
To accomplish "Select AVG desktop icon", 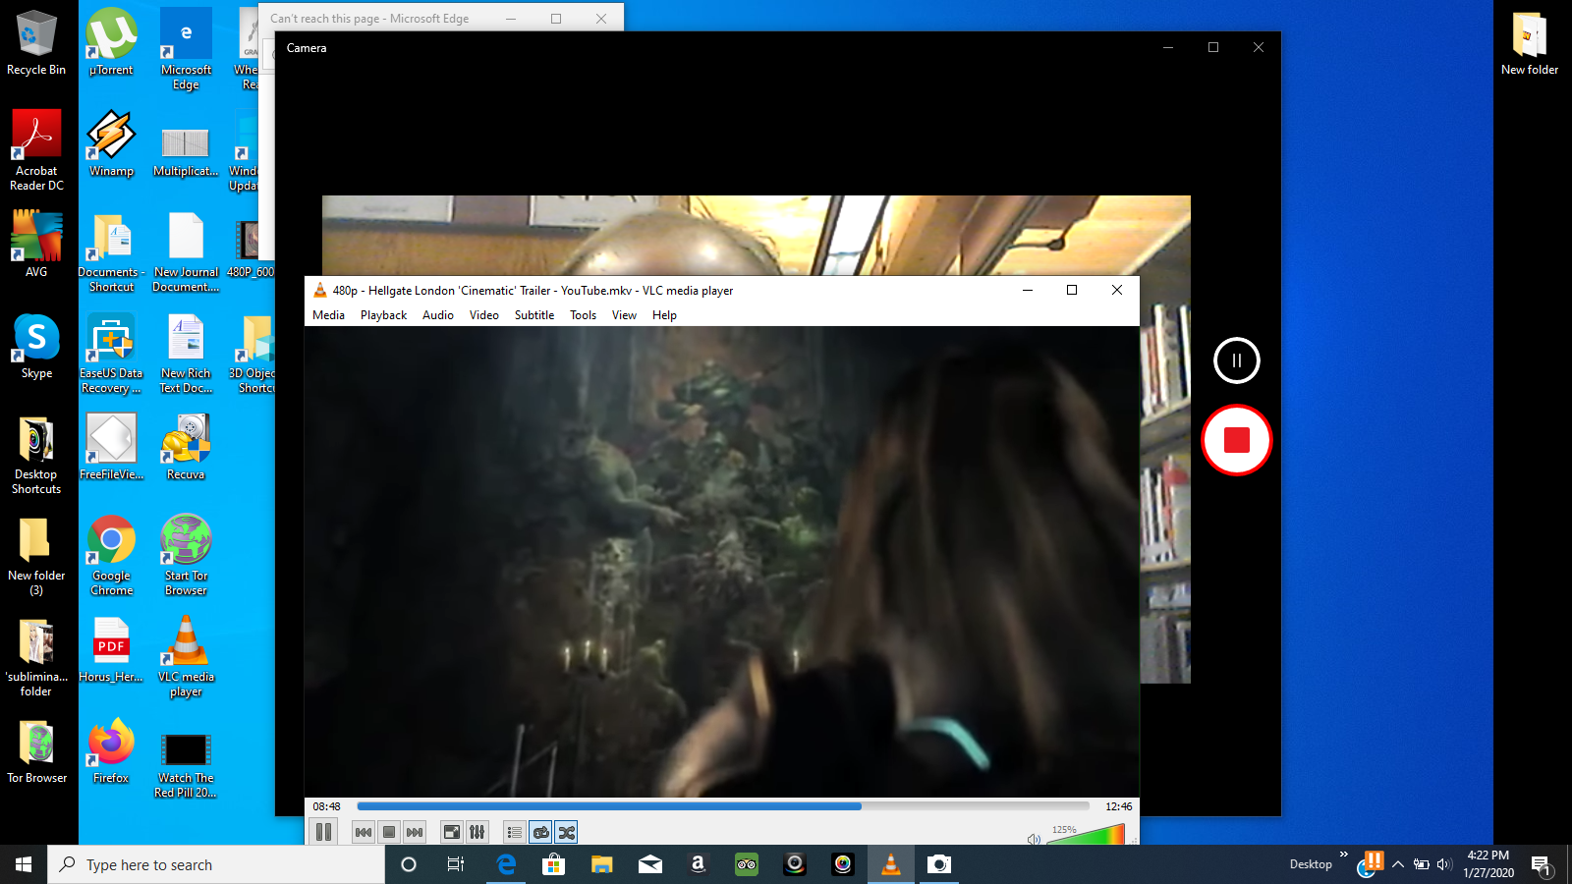I will tap(36, 245).
